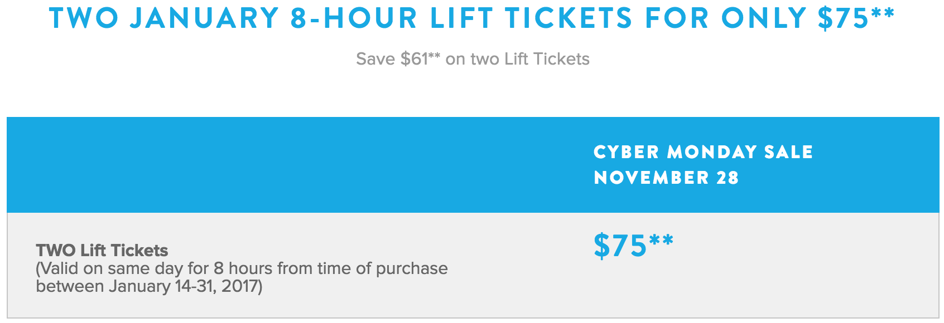The image size is (944, 323).
Task: Click the '$61**' amount in the subtitle
Action: 421,59
